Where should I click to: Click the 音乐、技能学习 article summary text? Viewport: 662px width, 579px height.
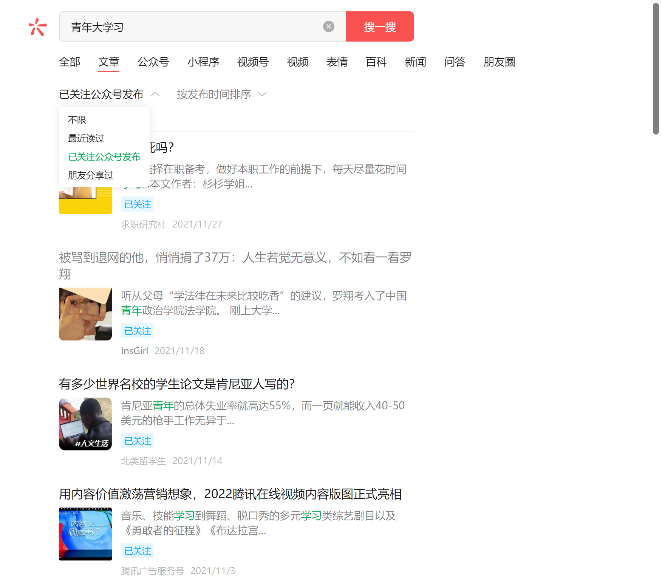[x=258, y=523]
